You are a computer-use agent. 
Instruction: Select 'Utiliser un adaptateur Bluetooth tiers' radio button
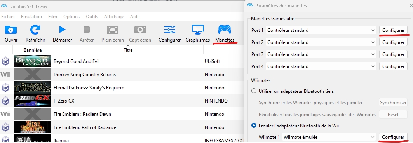point(254,91)
